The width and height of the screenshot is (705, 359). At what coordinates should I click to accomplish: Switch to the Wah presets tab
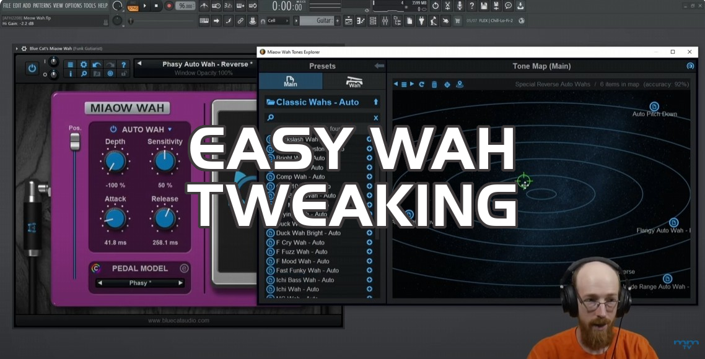click(x=354, y=81)
